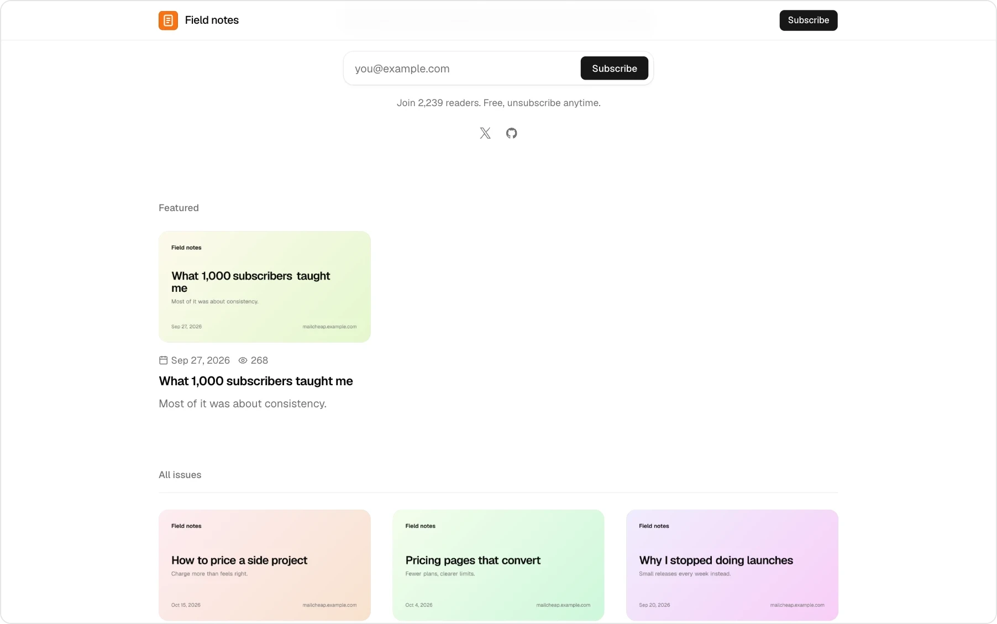Image resolution: width=997 pixels, height=624 pixels.
Task: Open the 'How to price a side project' card
Action: click(265, 565)
